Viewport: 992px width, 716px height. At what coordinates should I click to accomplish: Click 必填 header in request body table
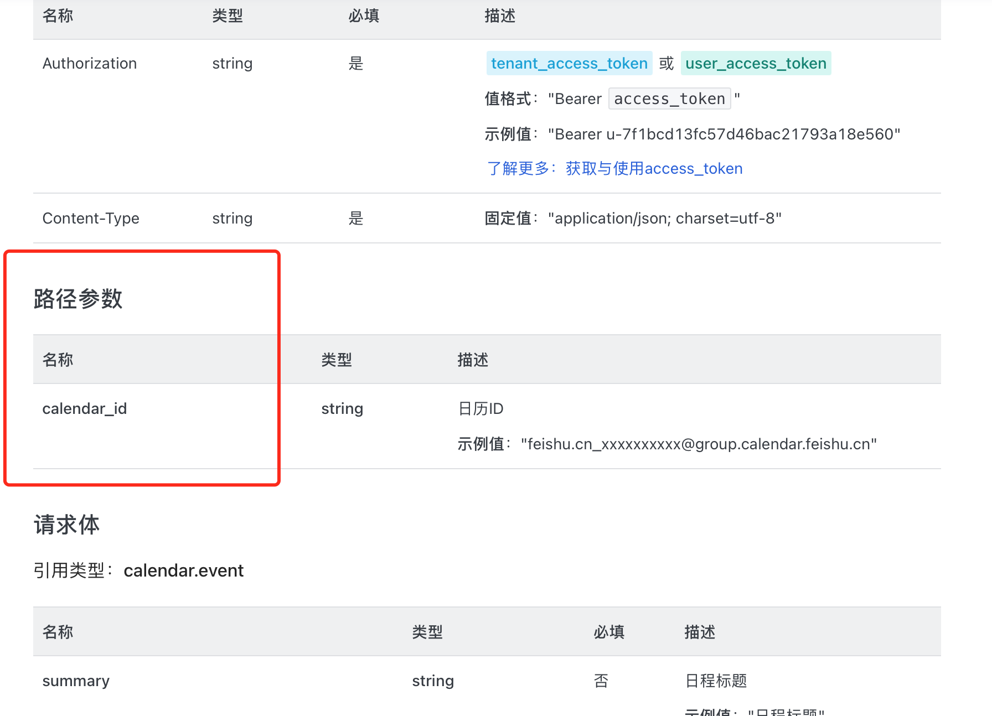(609, 632)
